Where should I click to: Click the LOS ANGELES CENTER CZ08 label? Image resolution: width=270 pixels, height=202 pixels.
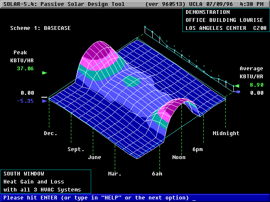click(226, 28)
